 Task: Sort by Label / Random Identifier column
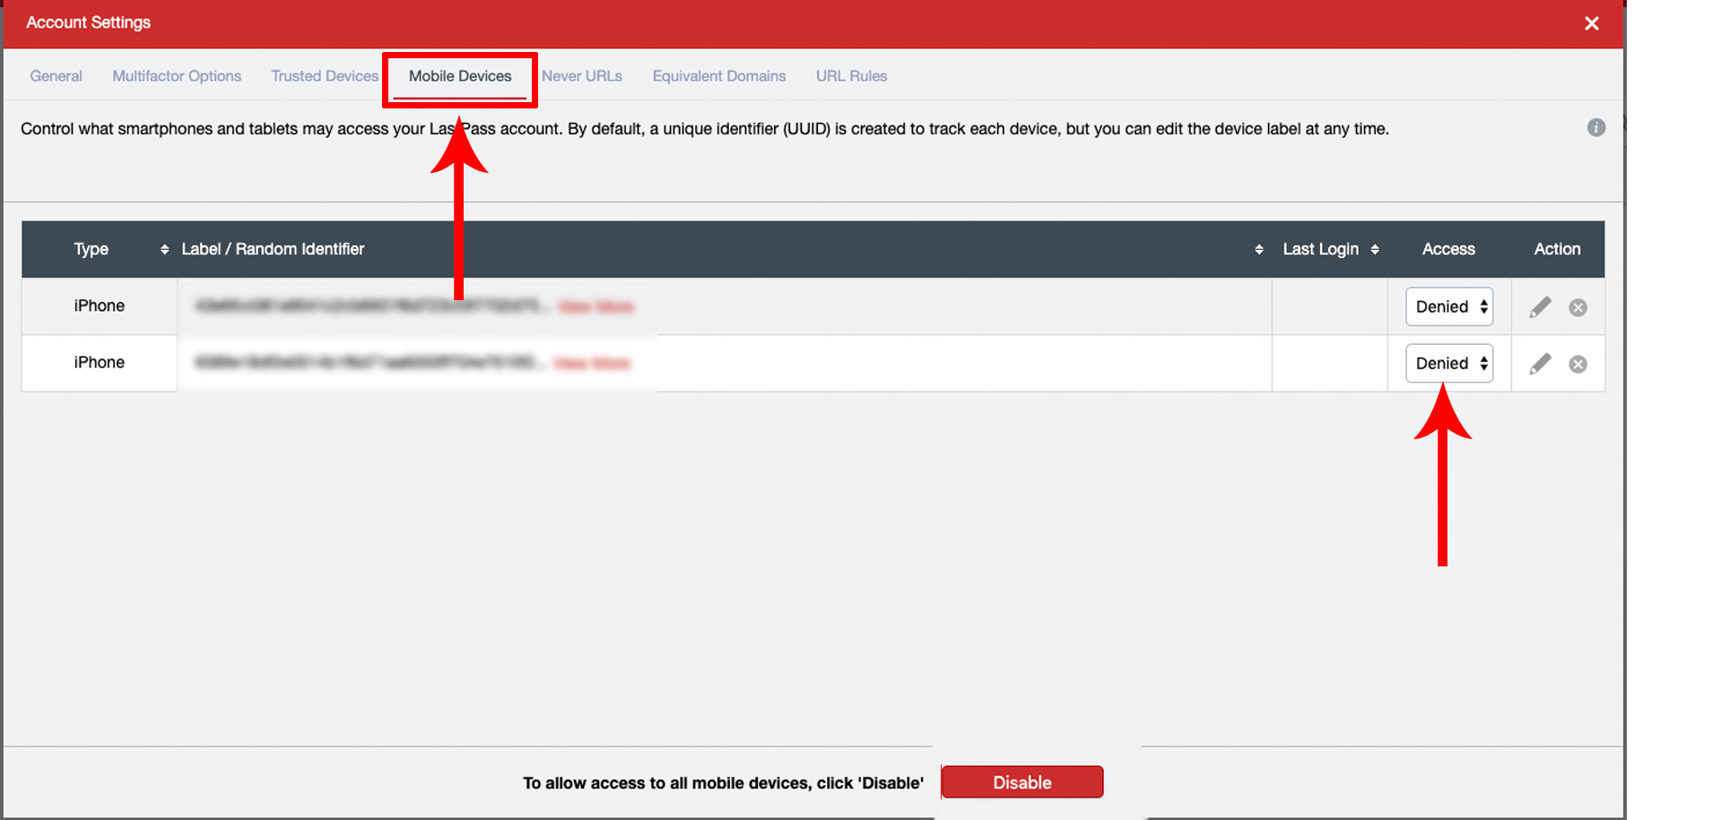tap(1259, 249)
